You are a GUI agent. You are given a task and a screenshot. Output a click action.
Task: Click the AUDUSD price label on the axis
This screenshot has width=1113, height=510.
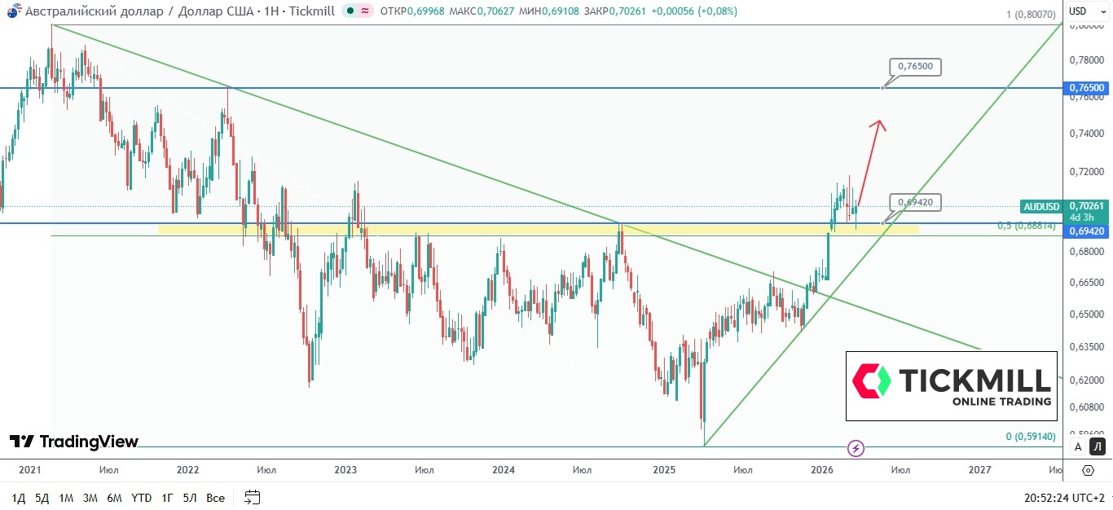coord(1041,206)
